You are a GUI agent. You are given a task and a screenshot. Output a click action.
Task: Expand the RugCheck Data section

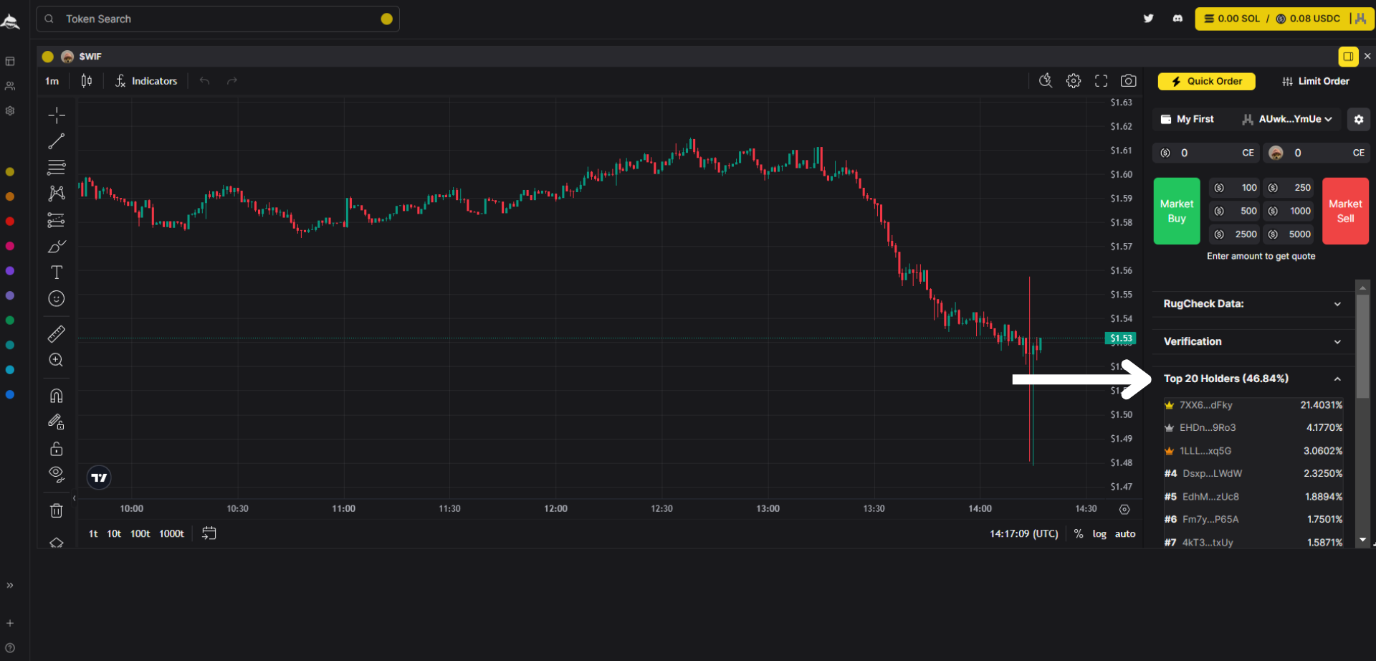pos(1251,304)
